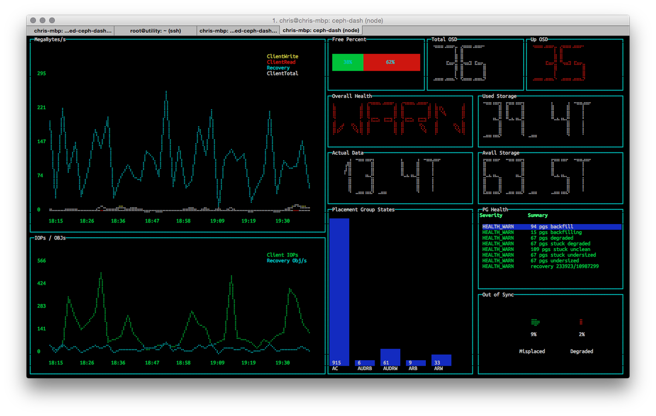Select the '15 pgs backfilling' row
Image resolution: width=656 pixels, height=416 pixels.
(552, 232)
